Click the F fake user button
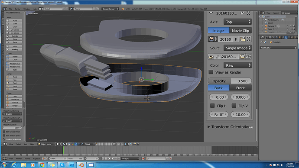 click(236, 39)
